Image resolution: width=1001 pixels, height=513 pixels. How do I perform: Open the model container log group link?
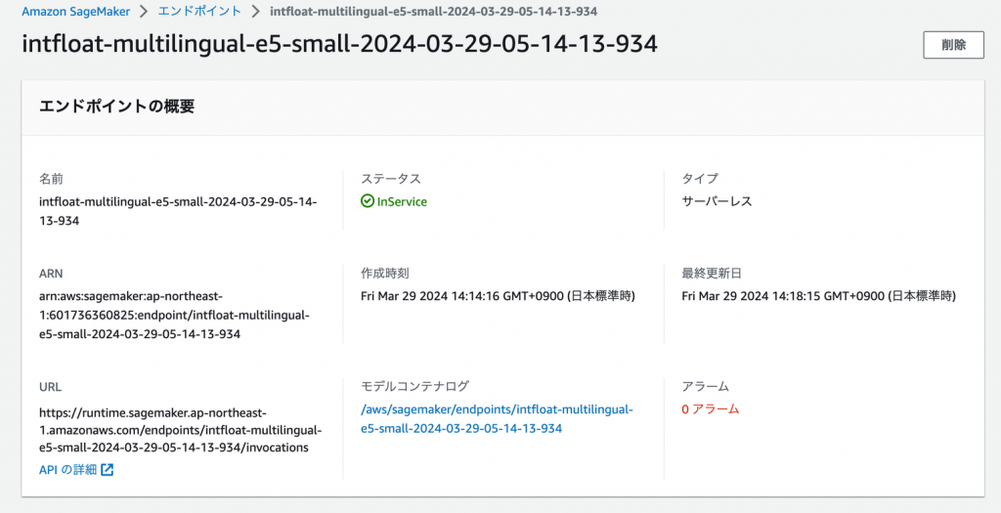tap(497, 418)
